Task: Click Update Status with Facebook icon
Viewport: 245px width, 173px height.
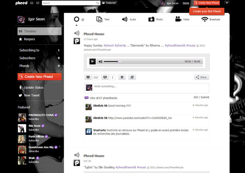Action: click(31, 88)
